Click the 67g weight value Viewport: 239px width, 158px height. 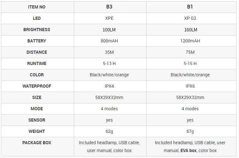[x=190, y=131]
